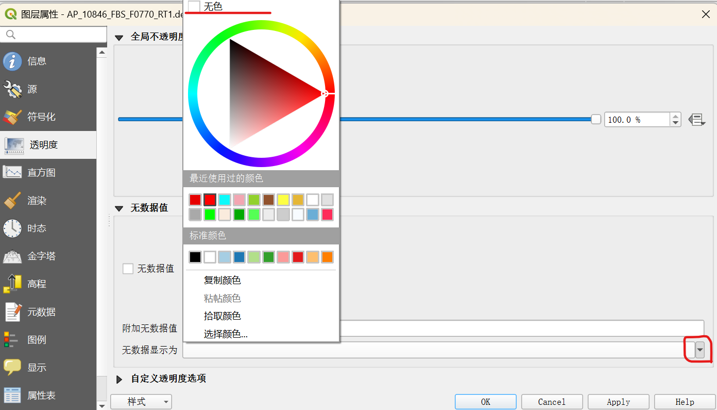The image size is (717, 410).
Task: Open the 图例 (Legend) page
Action: tap(48, 340)
